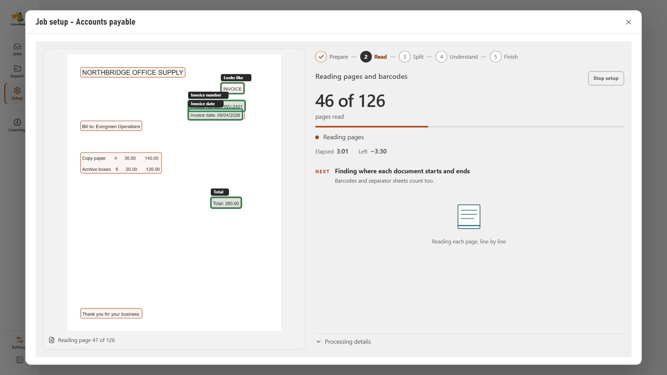
Task: Open the Jobs sidebar icon
Action: click(x=17, y=47)
